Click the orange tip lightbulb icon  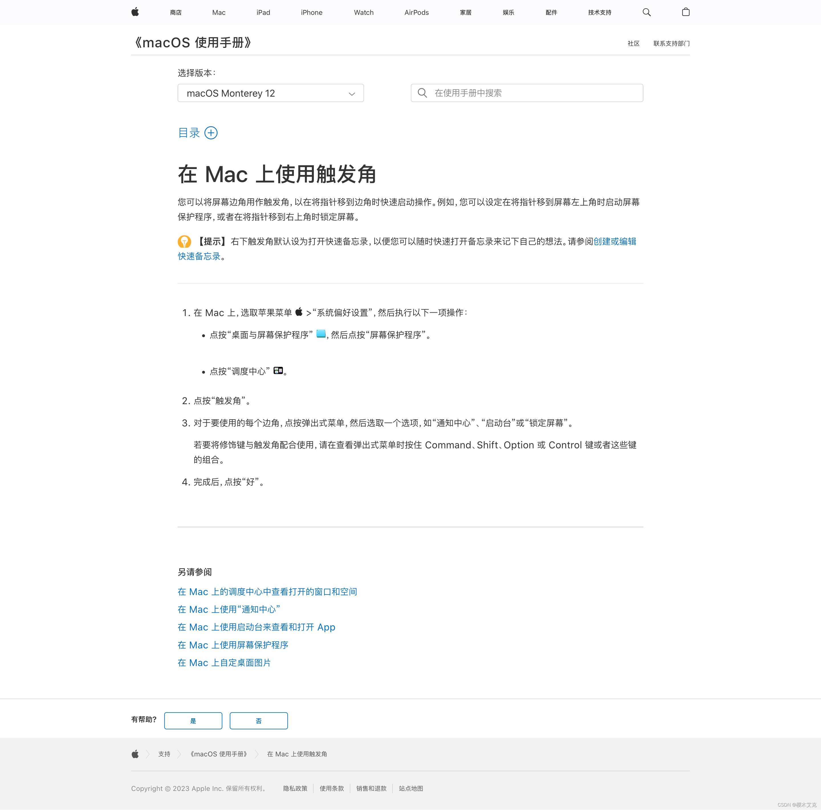[x=184, y=242]
